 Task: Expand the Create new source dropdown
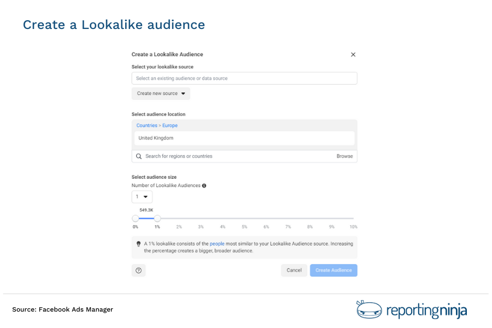point(160,93)
